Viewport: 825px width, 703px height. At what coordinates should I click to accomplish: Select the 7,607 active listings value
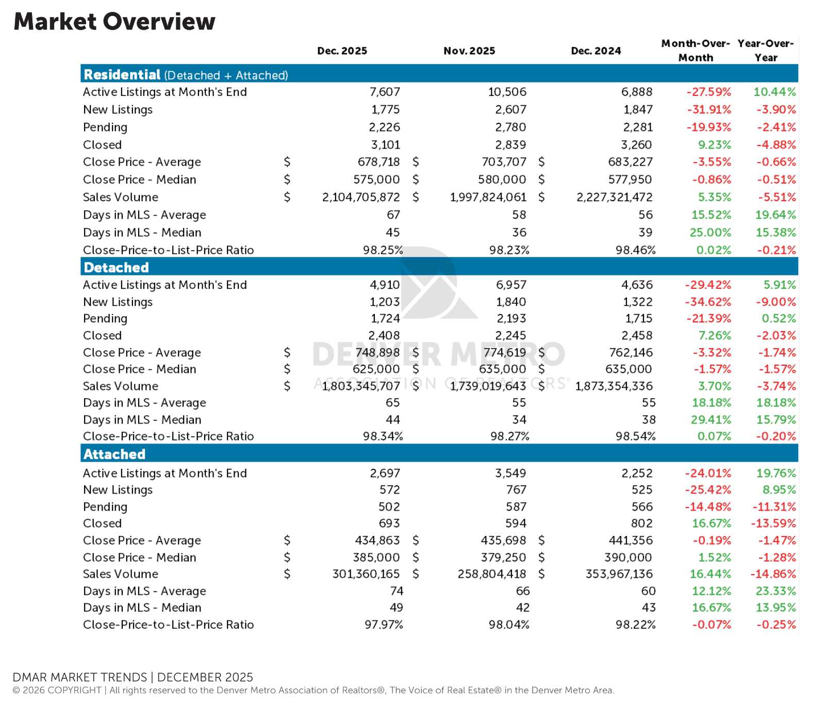[385, 92]
